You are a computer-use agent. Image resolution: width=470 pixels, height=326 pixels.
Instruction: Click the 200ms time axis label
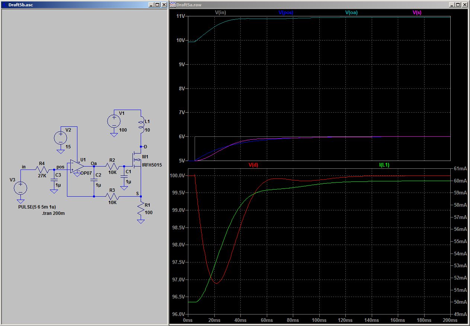(450, 320)
